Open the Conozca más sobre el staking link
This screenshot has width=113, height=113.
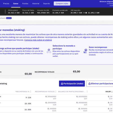(38, 40)
